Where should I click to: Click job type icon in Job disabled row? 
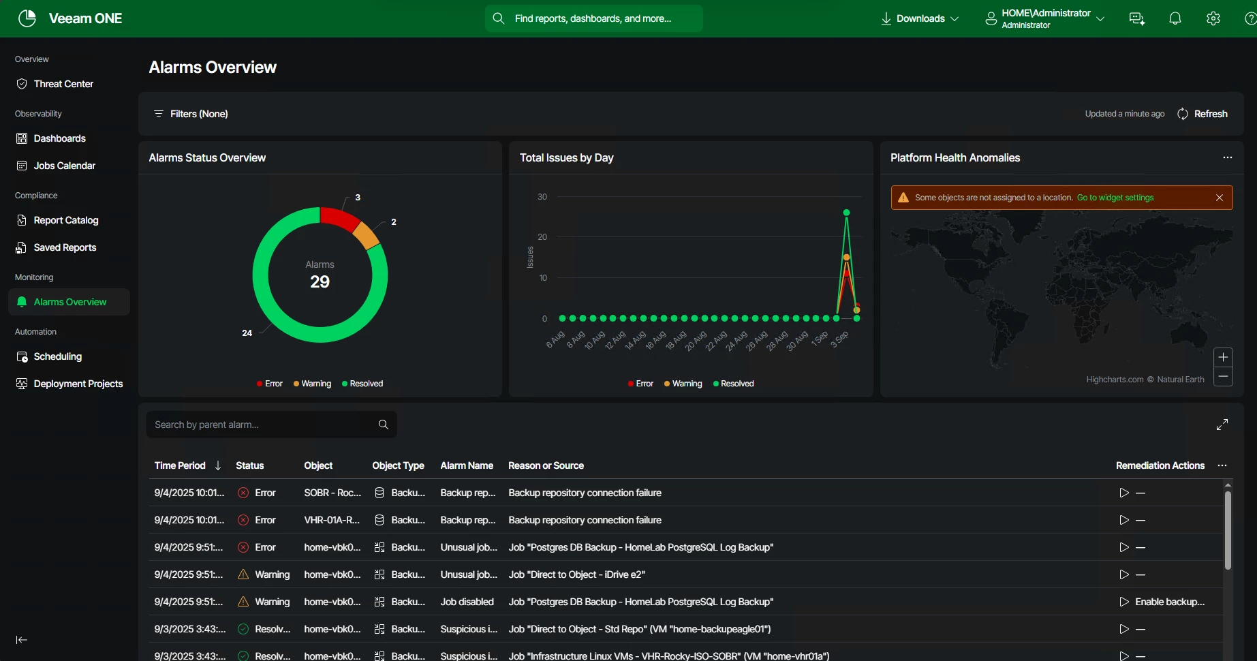(x=379, y=602)
